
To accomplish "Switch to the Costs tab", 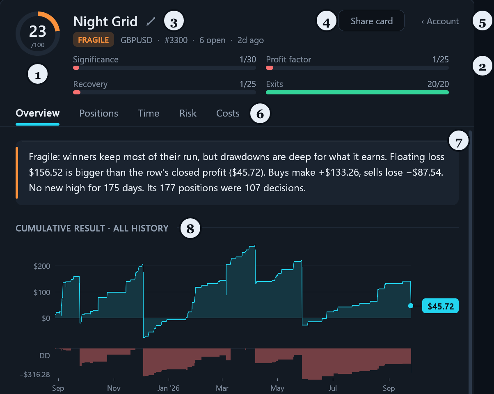I will pyautogui.click(x=228, y=113).
